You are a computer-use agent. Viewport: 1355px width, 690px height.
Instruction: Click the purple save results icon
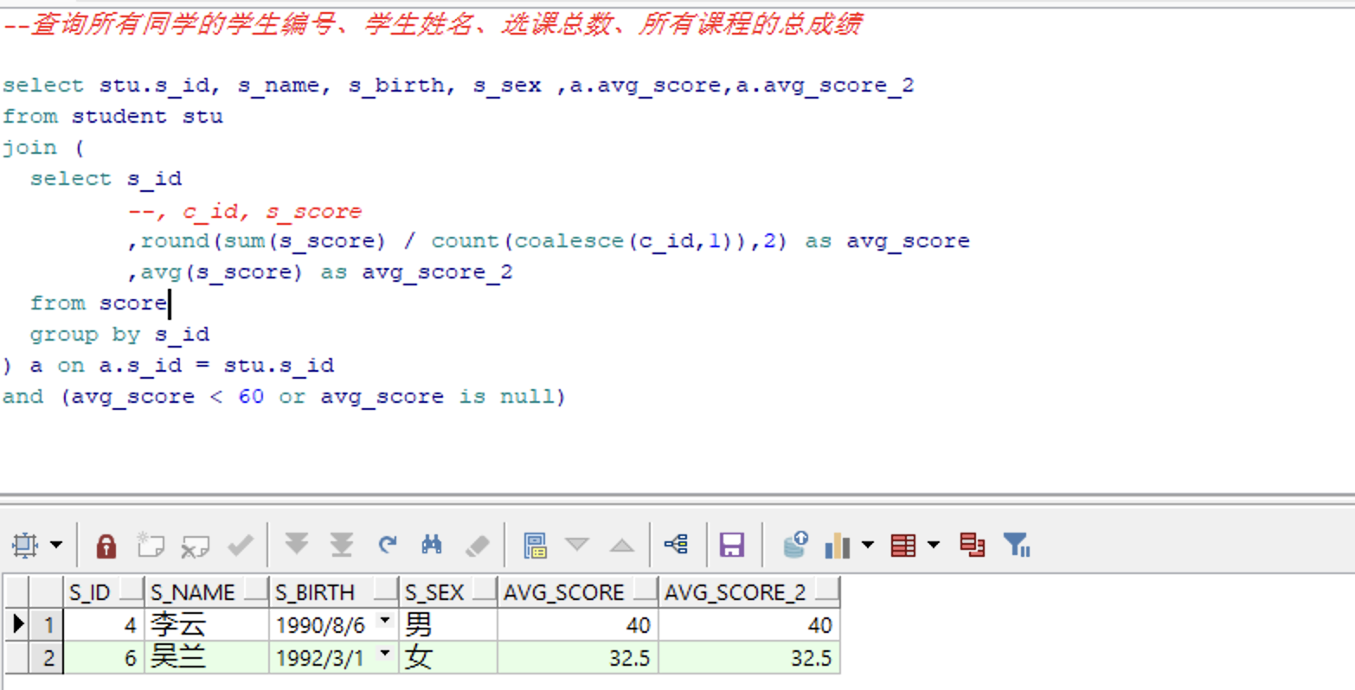tap(732, 545)
